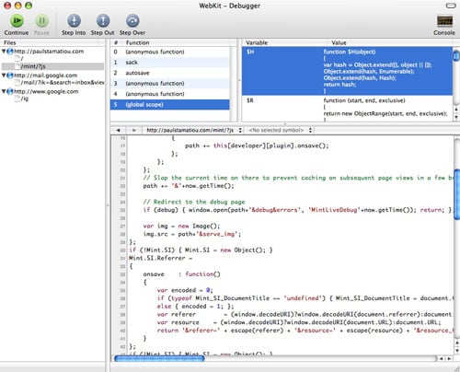Click the toolbar toggle pill in the title bar
This screenshot has height=372, width=460.
tap(451, 6)
